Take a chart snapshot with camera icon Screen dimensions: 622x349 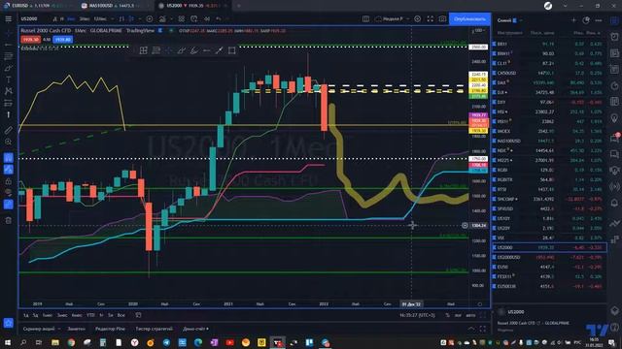point(442,19)
